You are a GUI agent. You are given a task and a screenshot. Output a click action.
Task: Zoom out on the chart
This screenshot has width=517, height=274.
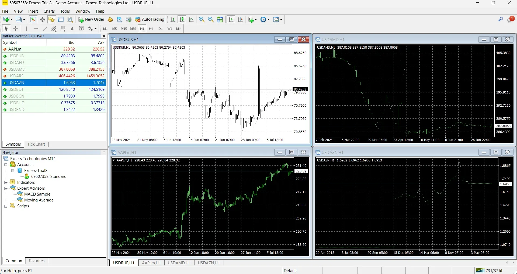tap(211, 19)
